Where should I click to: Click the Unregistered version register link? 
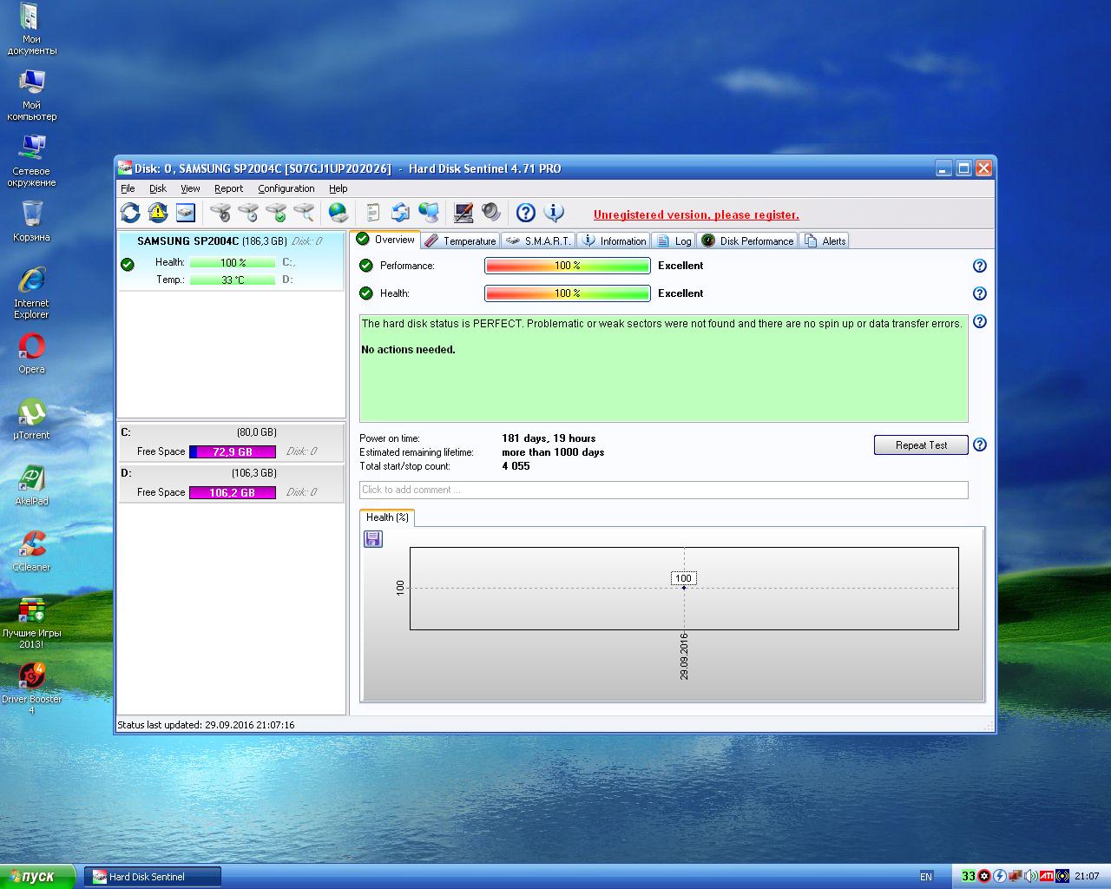point(696,215)
